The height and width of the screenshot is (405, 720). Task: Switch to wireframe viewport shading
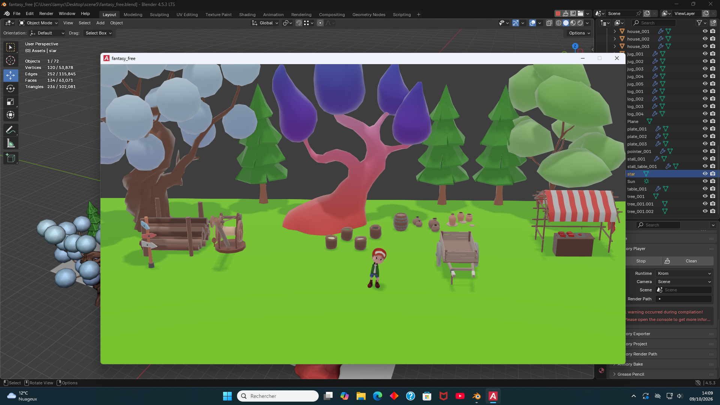point(558,23)
